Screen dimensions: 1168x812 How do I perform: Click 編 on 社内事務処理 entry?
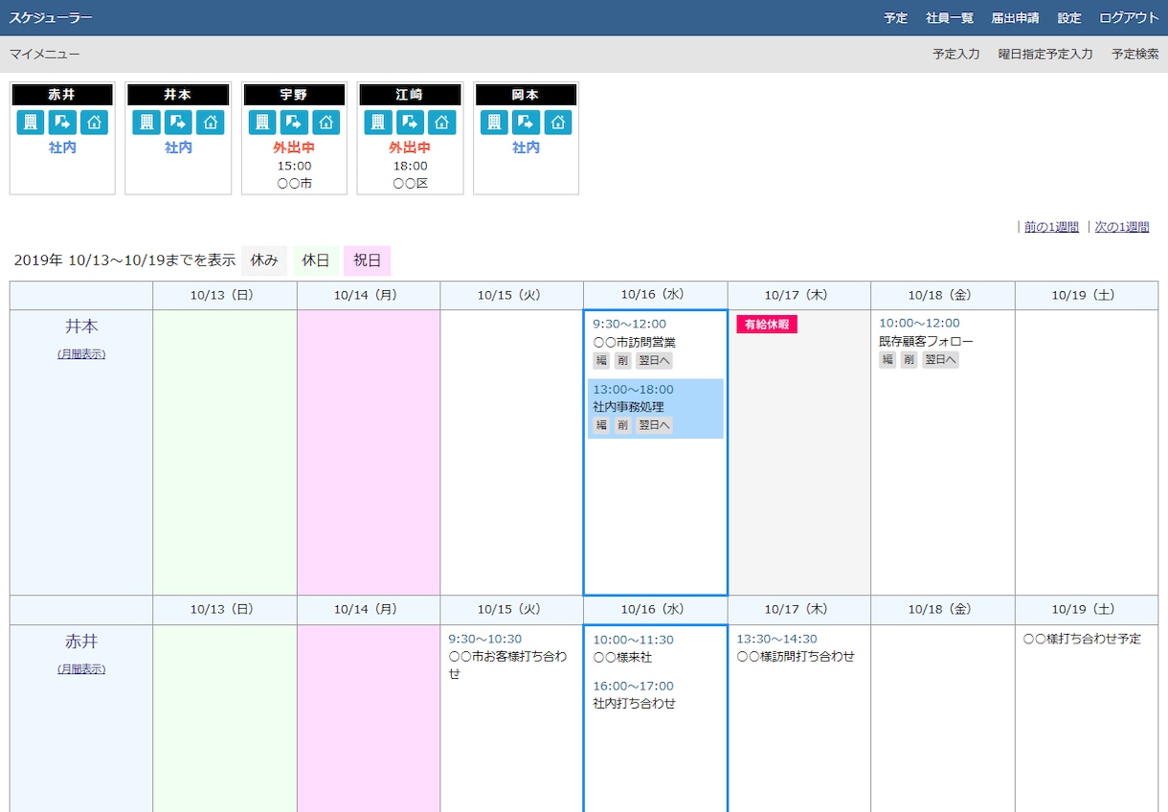pos(601,425)
